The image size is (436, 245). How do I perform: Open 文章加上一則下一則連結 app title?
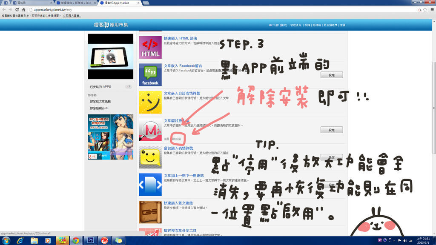click(184, 176)
